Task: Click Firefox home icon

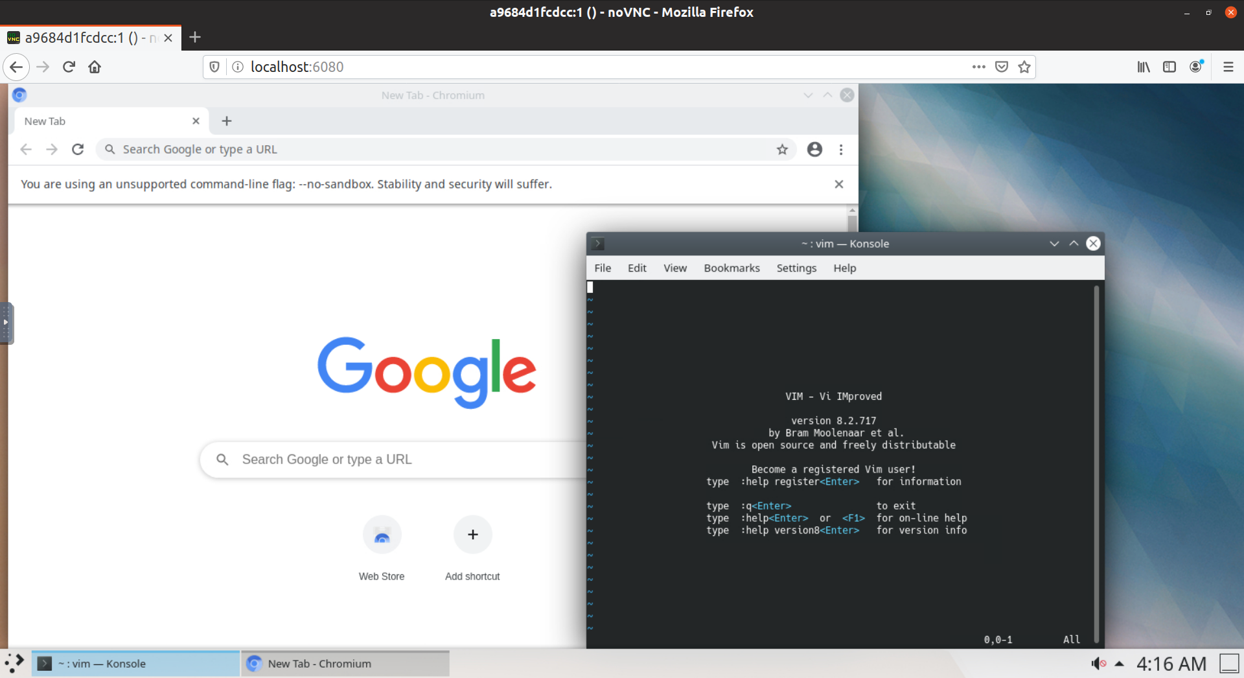Action: (95, 67)
